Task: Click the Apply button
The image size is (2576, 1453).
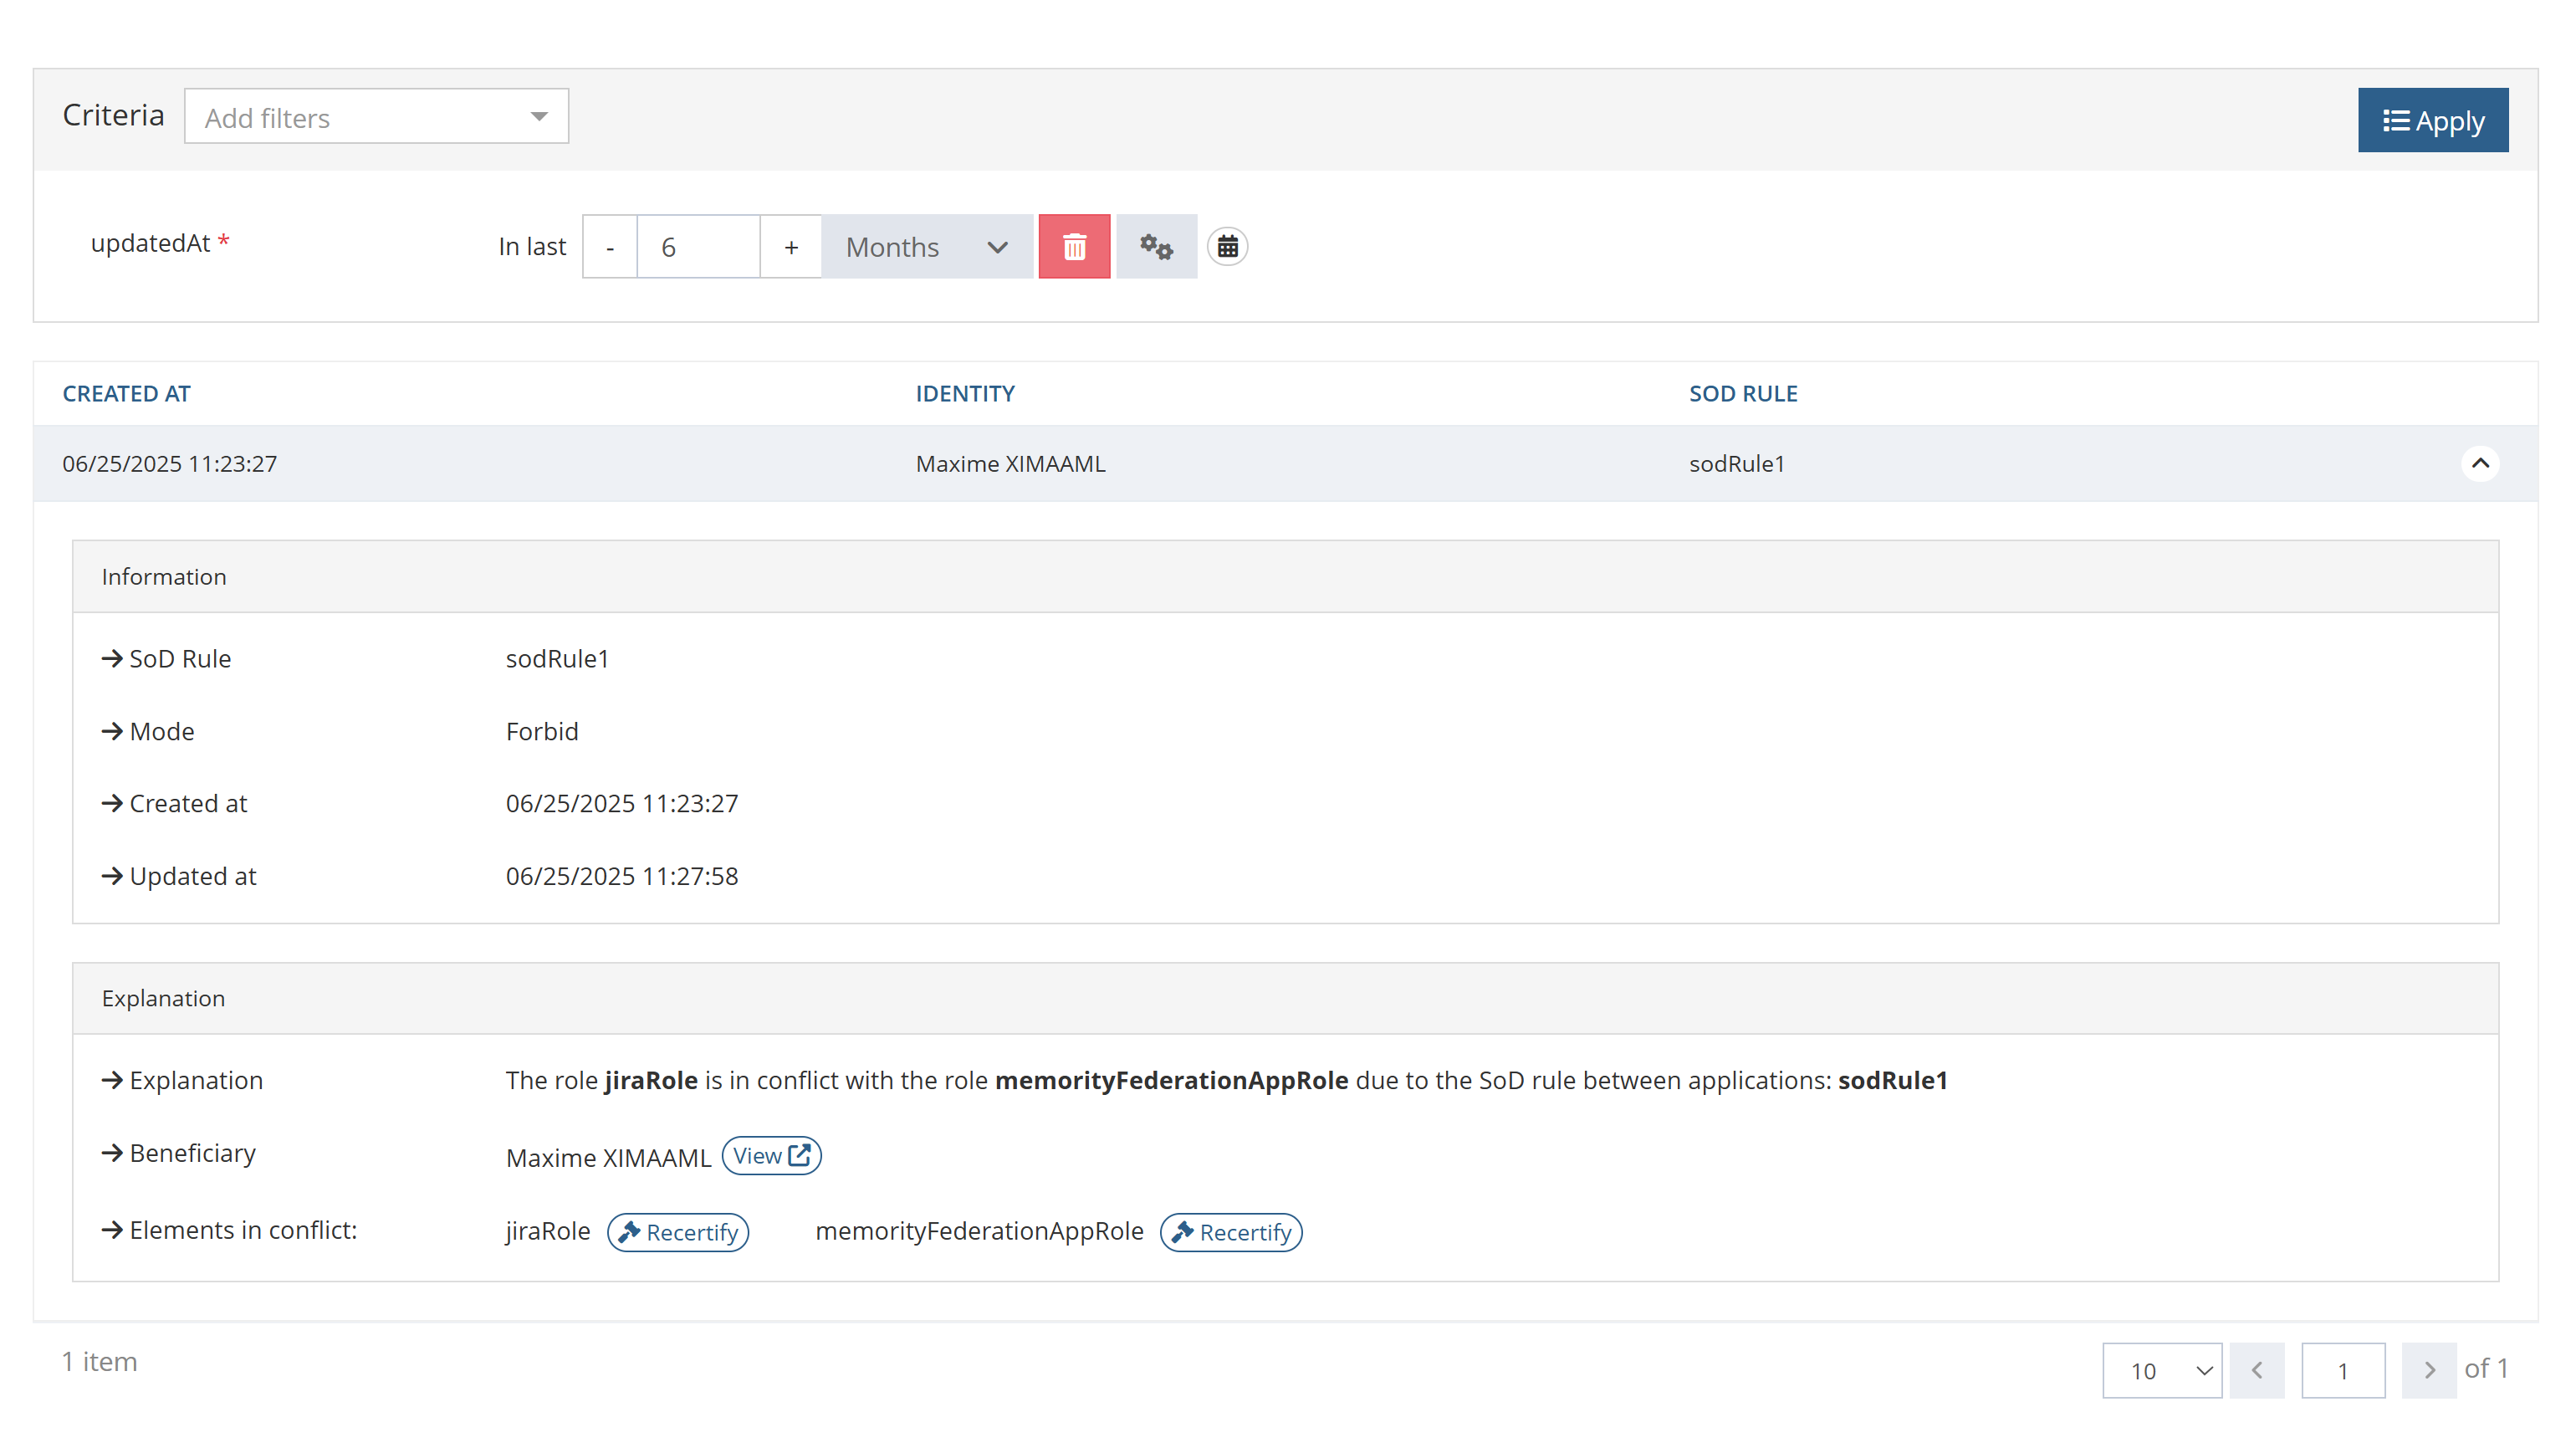Action: 2432,120
